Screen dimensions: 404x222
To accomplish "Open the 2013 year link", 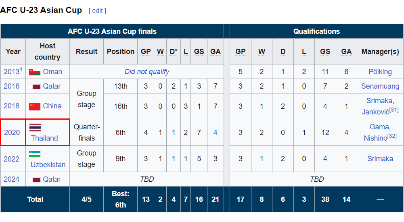I will pos(11,71).
